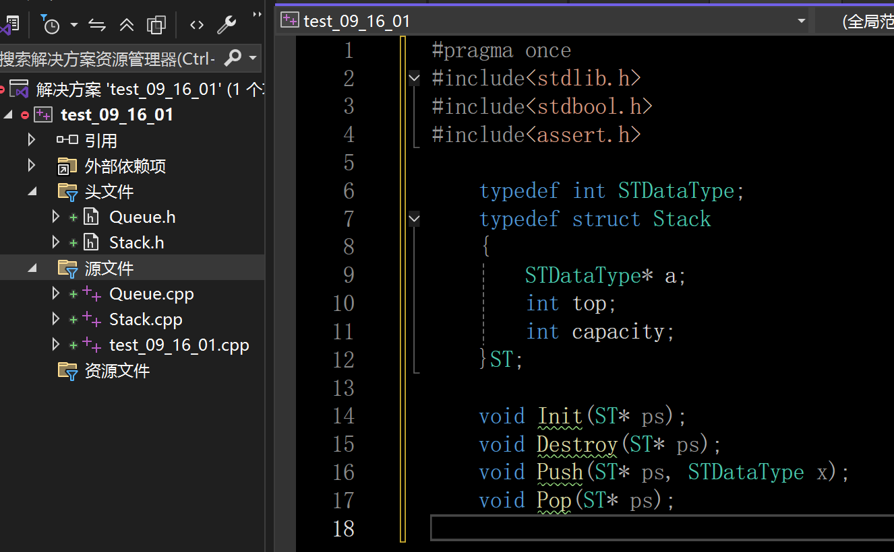
Task: Open the pending changes filter dropdown arrow
Action: point(74,25)
